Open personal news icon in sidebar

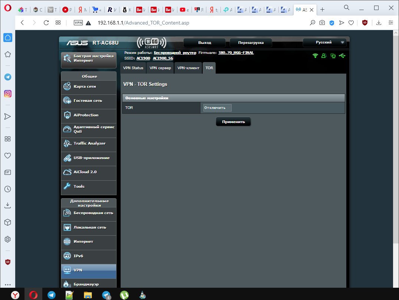pyautogui.click(x=8, y=172)
